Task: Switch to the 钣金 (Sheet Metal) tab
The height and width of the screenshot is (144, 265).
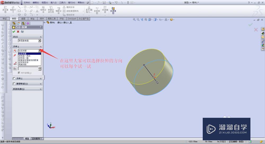Action: tap(33, 19)
